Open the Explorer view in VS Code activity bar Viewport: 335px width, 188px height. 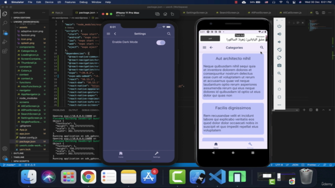5,14
